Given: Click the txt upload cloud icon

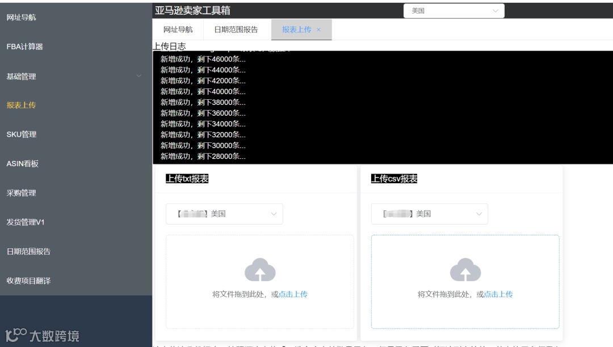Looking at the screenshot, I should 260,270.
